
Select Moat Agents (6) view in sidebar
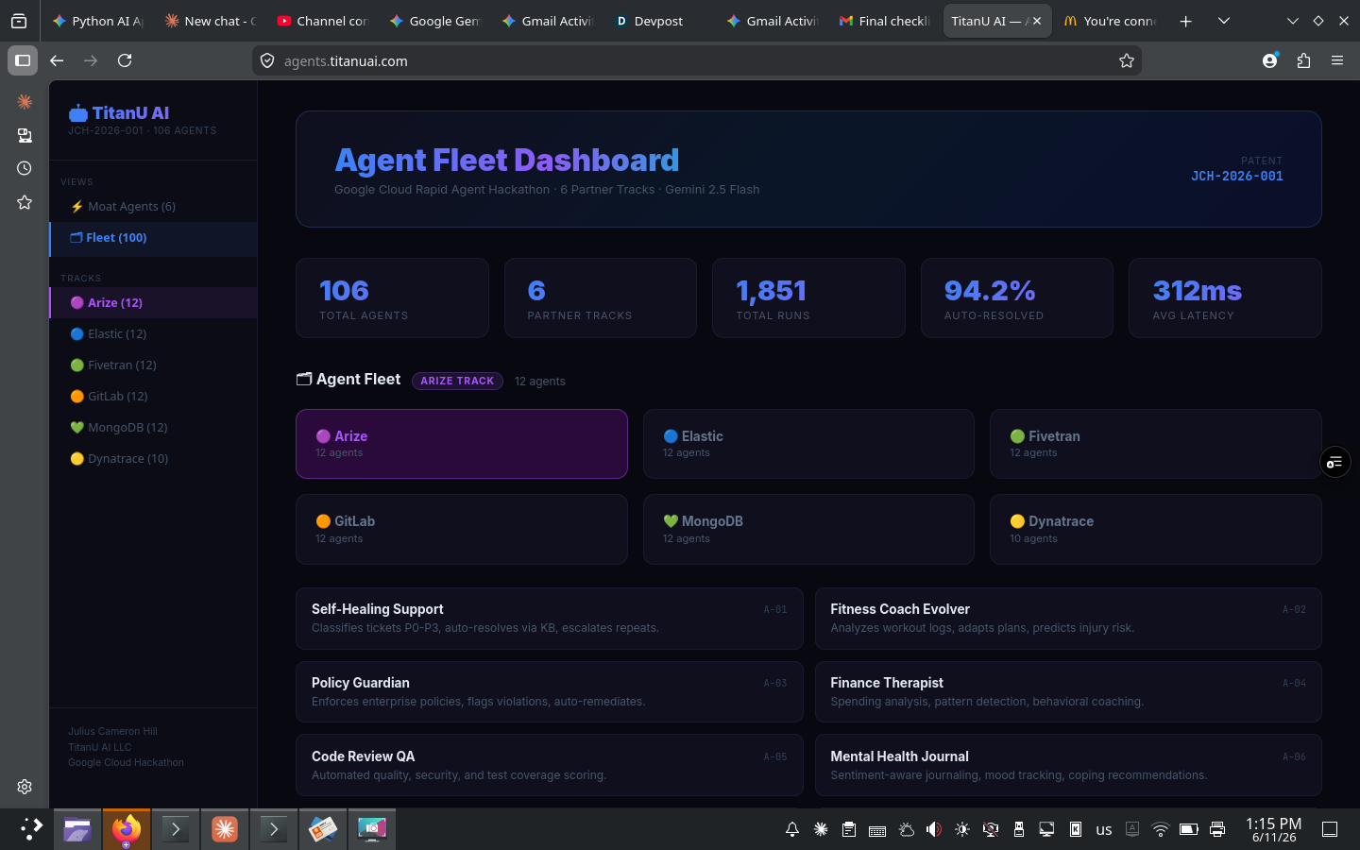(x=153, y=206)
